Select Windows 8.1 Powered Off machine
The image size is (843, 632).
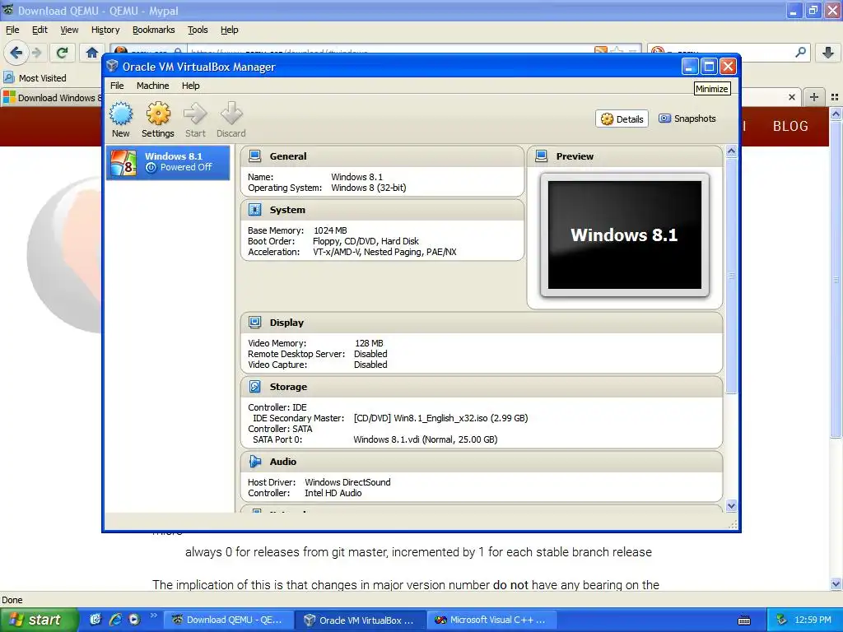[x=168, y=162]
